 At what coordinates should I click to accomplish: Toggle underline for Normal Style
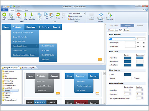point(144,43)
